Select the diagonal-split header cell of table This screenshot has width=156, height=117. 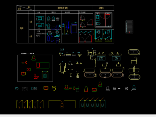[25, 8]
